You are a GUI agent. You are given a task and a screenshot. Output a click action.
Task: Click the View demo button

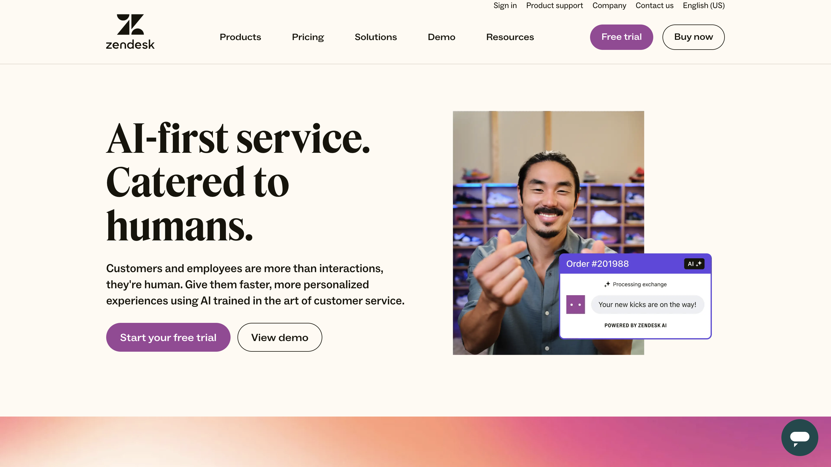point(279,337)
